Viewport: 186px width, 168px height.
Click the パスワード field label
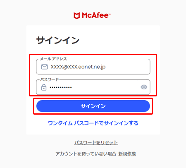pyautogui.click(x=49, y=79)
